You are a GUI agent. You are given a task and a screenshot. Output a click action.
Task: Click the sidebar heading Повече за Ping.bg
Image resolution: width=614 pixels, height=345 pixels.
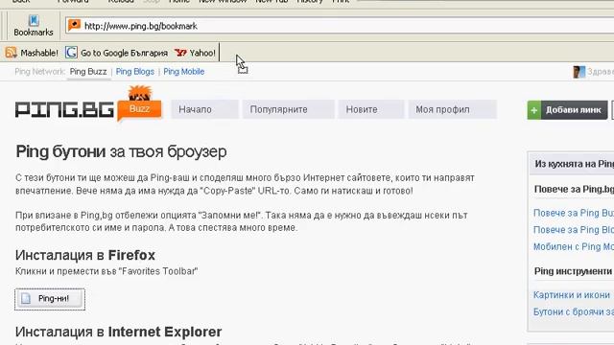click(574, 190)
